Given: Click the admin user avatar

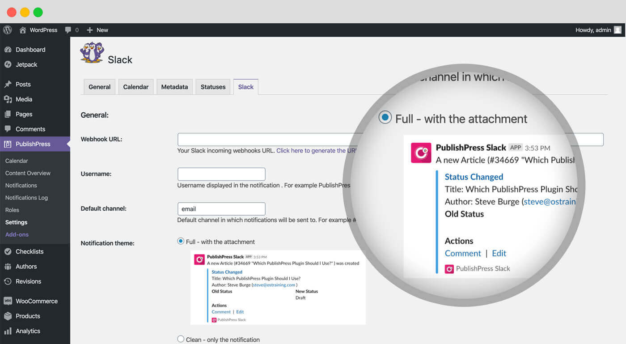Looking at the screenshot, I should [618, 30].
